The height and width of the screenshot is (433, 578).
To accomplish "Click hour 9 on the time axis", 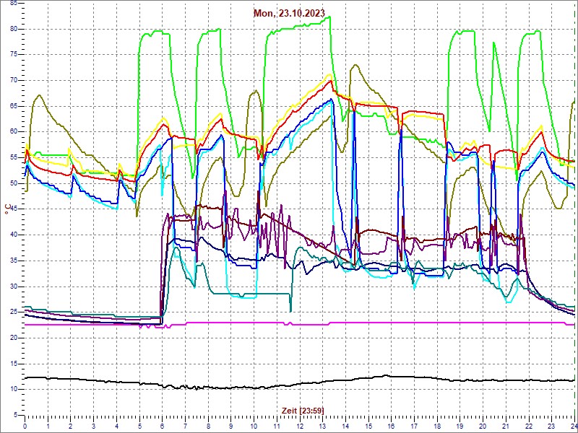I will 230,426.
